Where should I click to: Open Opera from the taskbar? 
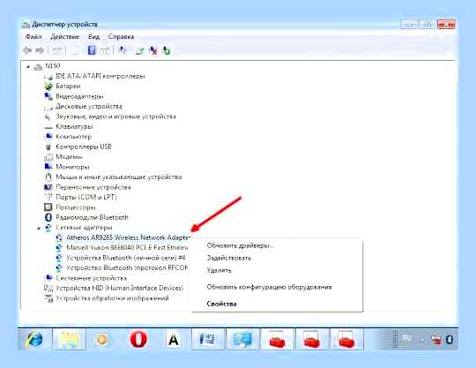(x=138, y=339)
